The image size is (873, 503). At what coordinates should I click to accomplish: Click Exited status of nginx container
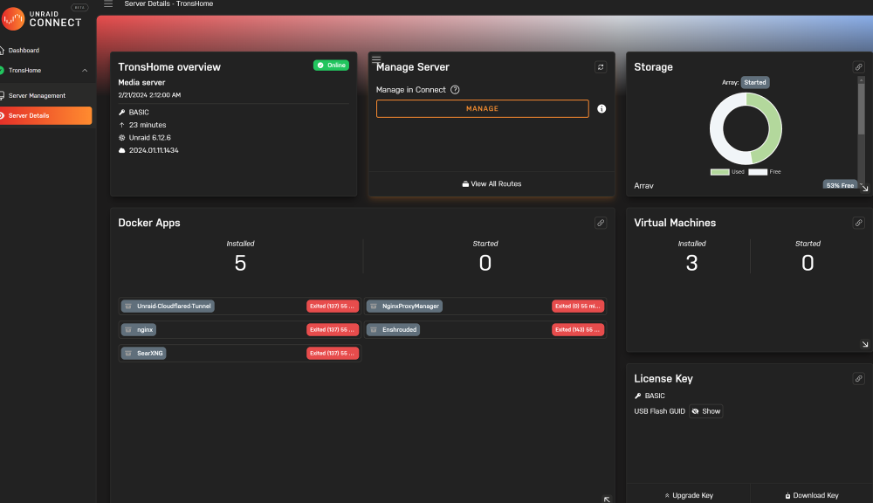coord(333,330)
